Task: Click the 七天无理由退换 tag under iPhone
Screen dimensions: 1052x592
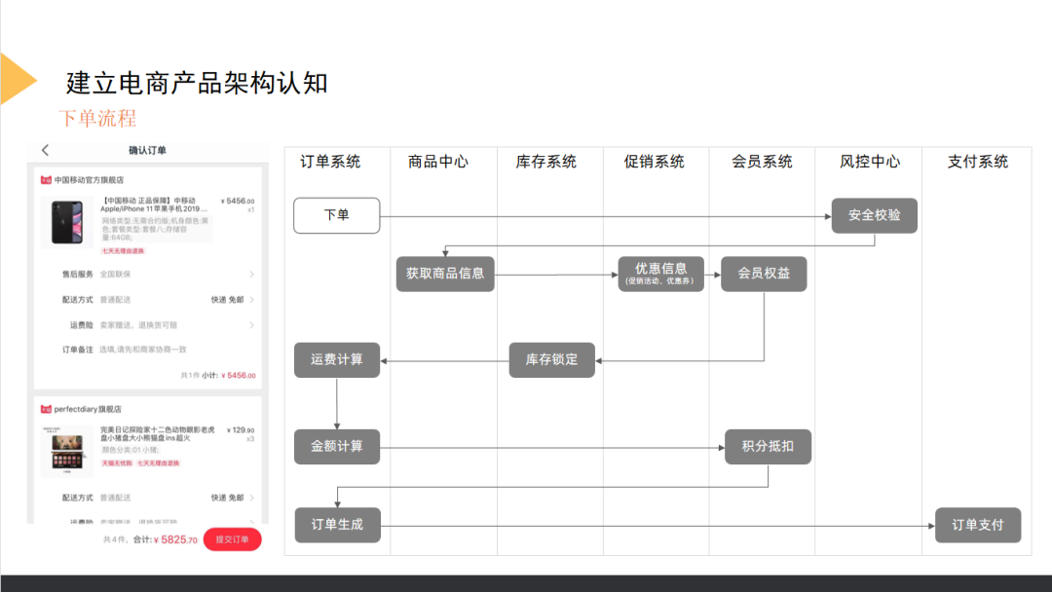Action: click(123, 251)
